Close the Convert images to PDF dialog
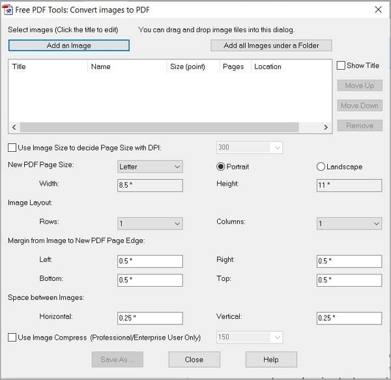391x380 pixels. [378, 10]
